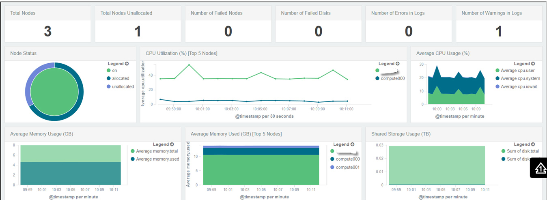Click the value 0 under Number of Errors in Logs

(x=409, y=31)
